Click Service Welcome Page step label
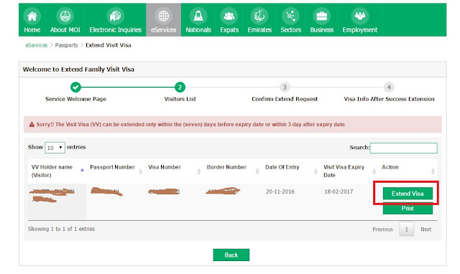Screen dimensions: 460x274 tap(75, 99)
